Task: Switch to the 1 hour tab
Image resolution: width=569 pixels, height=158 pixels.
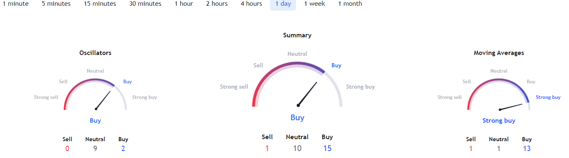Action: point(184,4)
